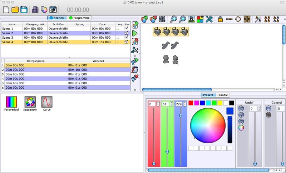This screenshot has height=173, width=286.
Task: Click the Dauer column header
Action: point(103,24)
